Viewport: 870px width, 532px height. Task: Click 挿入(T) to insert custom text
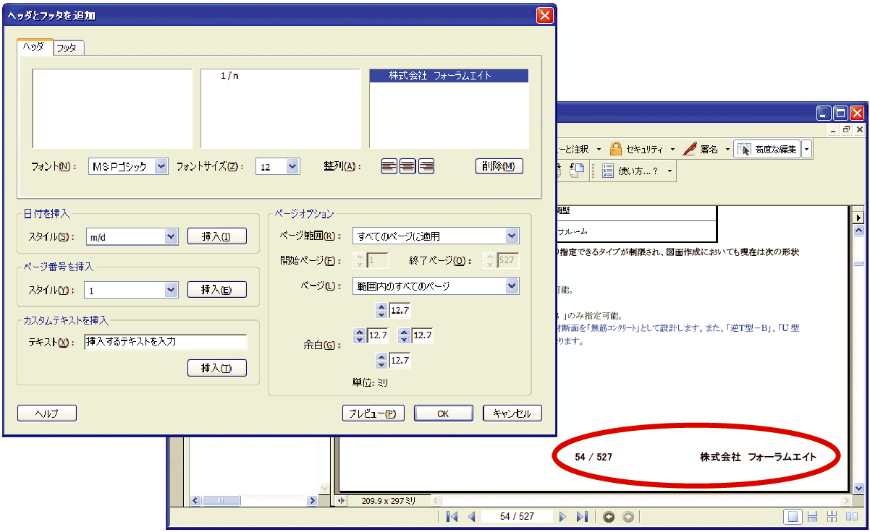click(216, 369)
